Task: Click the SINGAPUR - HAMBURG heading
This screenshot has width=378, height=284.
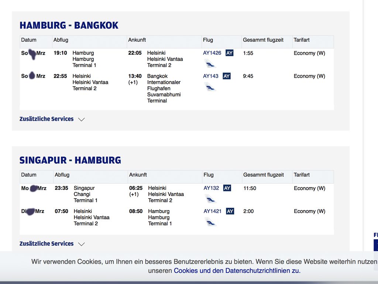Action: (x=70, y=160)
